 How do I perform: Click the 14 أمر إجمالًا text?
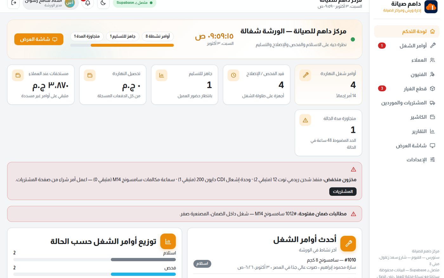pyautogui.click(x=346, y=96)
